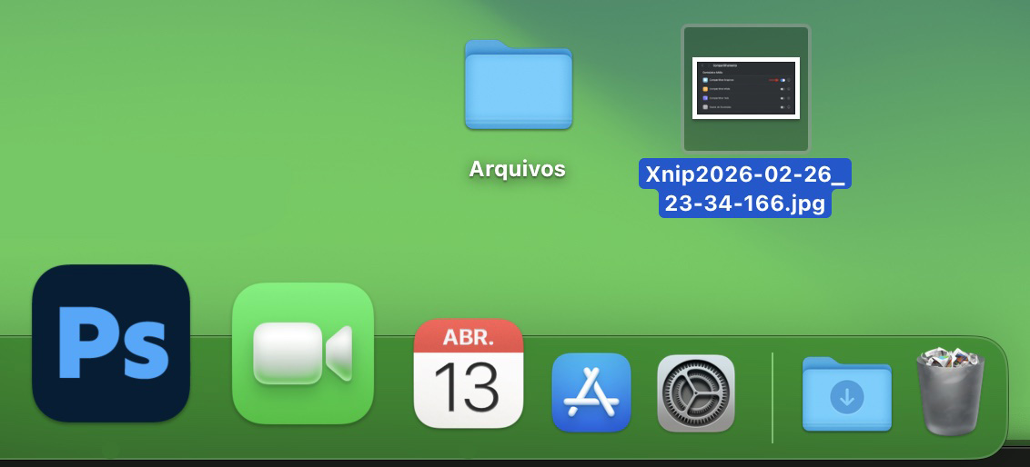Image resolution: width=1030 pixels, height=467 pixels.
Task: Click the Xnip2026-02-26_23-34-166.jpg filename label
Action: [744, 189]
